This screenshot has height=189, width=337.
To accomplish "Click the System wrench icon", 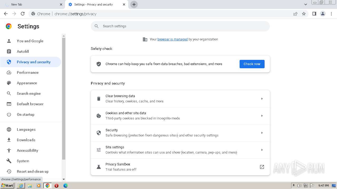I will pos(9,161).
